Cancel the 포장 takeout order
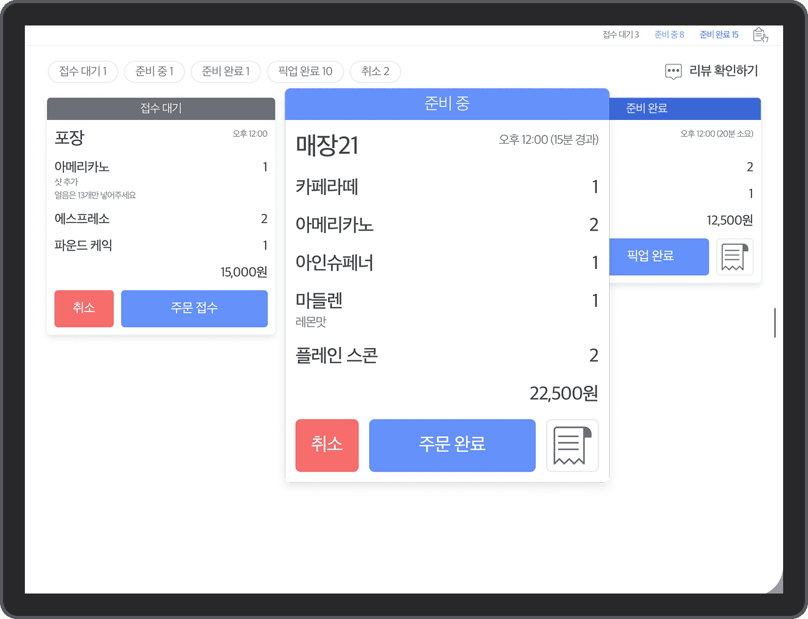Image resolution: width=808 pixels, height=619 pixels. tap(84, 308)
